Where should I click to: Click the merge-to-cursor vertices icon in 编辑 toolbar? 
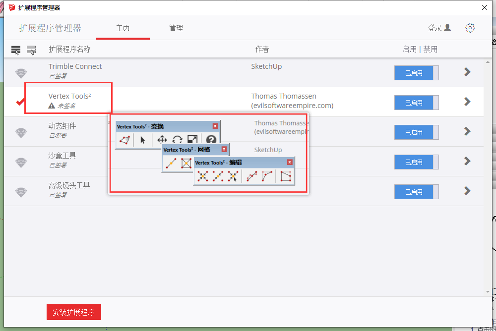click(x=233, y=176)
